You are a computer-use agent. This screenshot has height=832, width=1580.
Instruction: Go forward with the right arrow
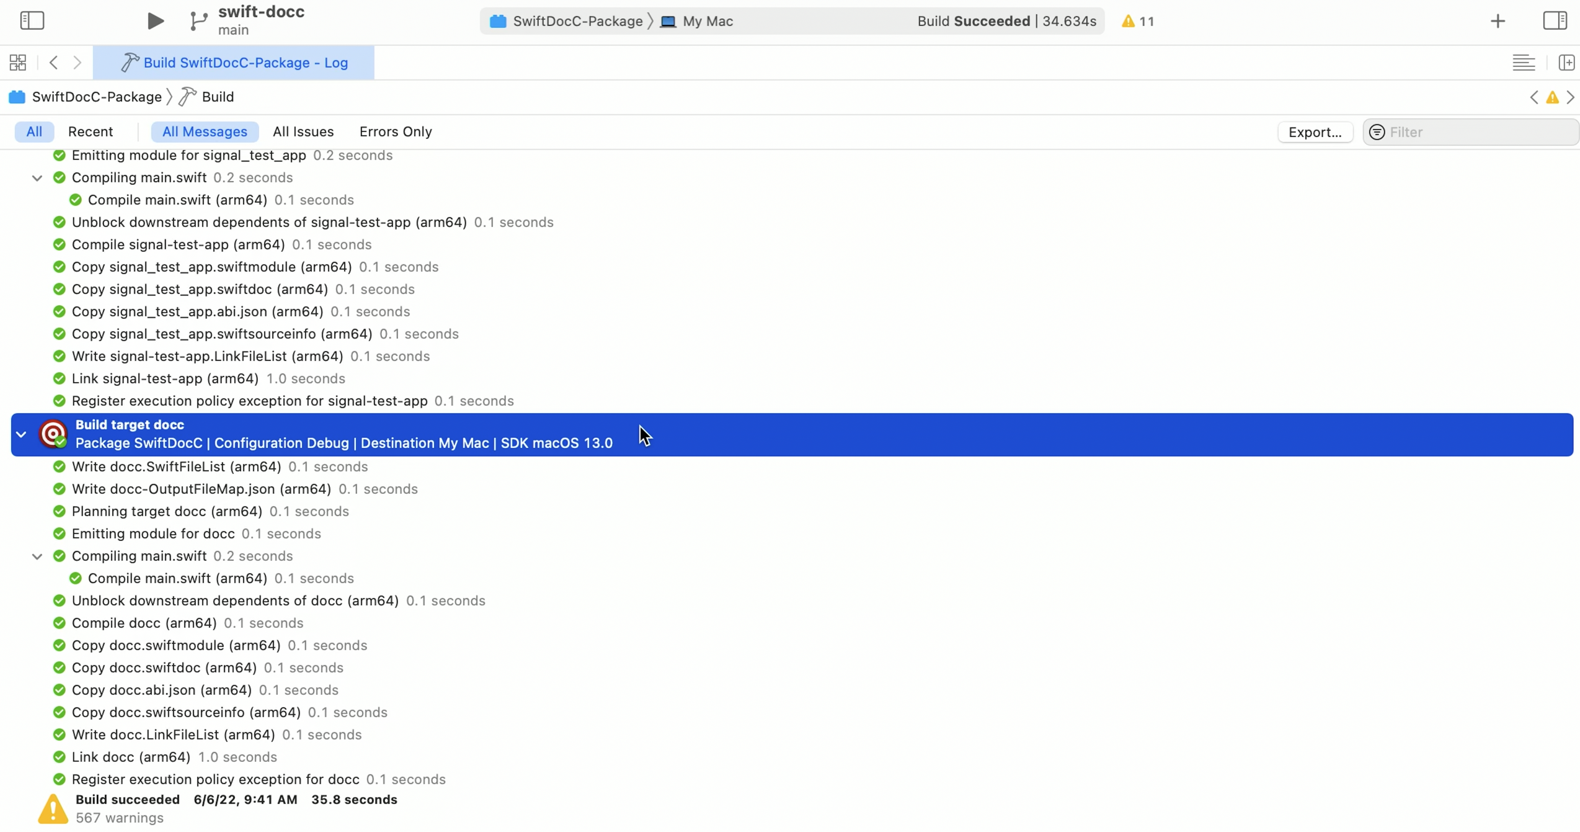pyautogui.click(x=77, y=63)
